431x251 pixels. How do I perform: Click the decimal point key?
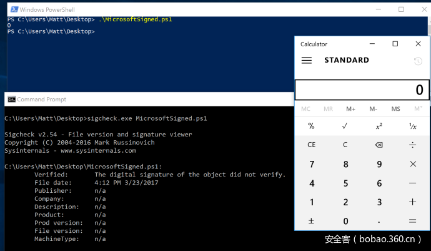pyautogui.click(x=379, y=221)
